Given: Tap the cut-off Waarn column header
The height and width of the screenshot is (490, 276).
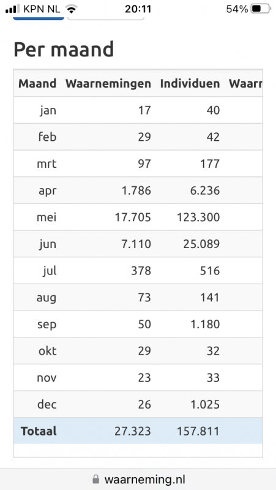Looking at the screenshot, I should [245, 83].
